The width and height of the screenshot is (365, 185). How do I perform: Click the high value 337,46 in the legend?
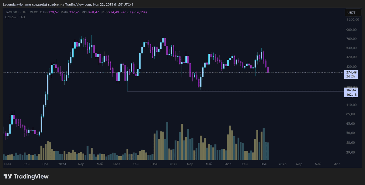(x=74, y=12)
